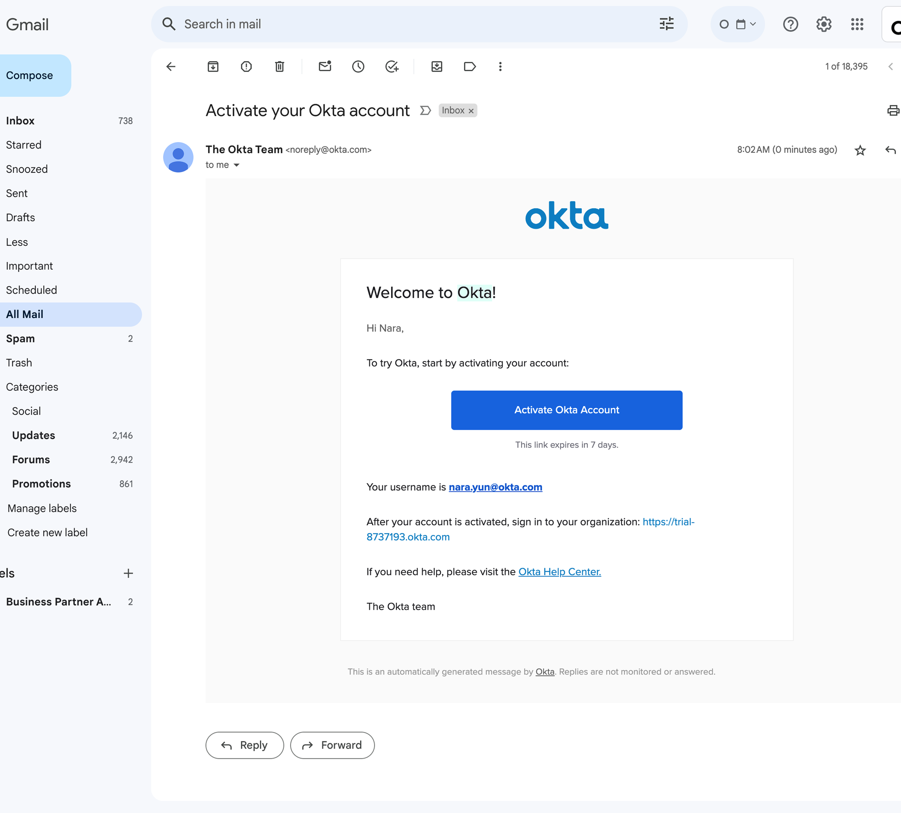Image resolution: width=901 pixels, height=813 pixels.
Task: Delete email with trash can icon
Action: [280, 67]
